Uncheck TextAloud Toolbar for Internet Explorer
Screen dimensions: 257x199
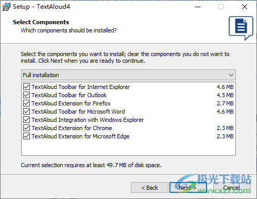[x=26, y=87]
